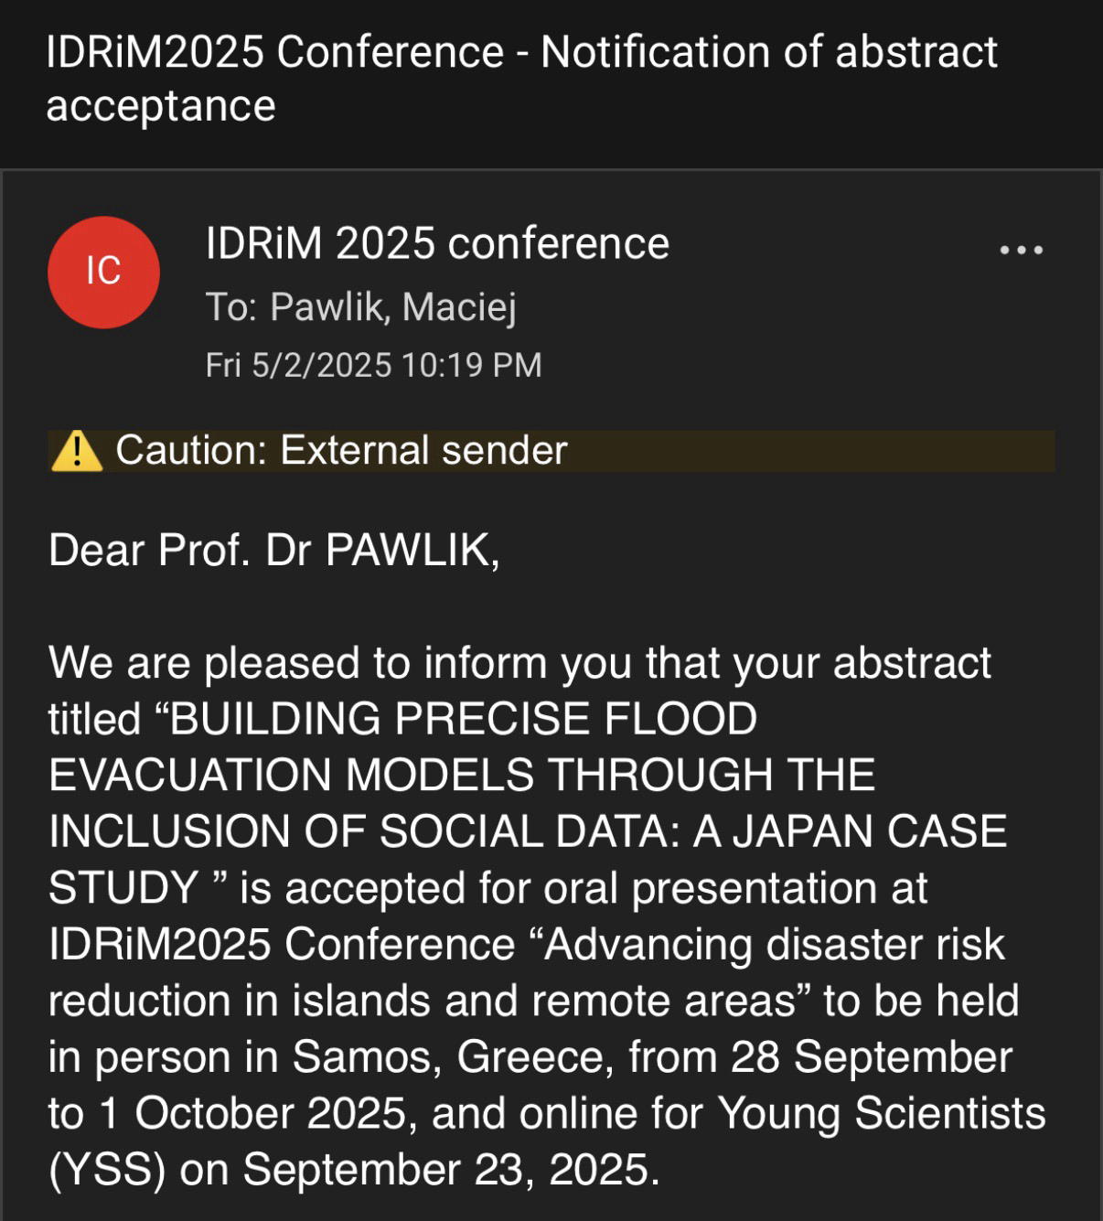Tap the email timestamp Fri 5/2/2025 10:19 PM
1103x1221 pixels.
(373, 365)
